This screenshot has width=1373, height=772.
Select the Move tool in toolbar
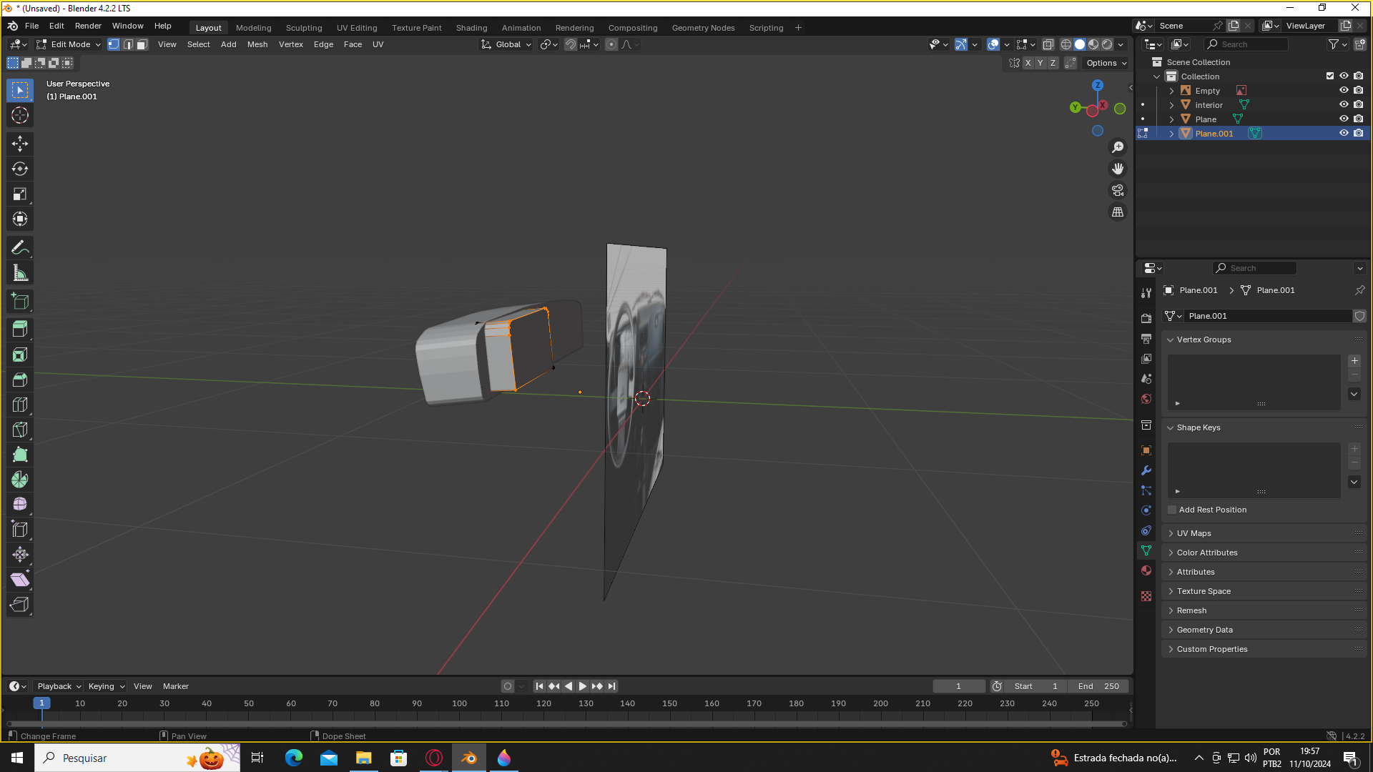point(20,144)
